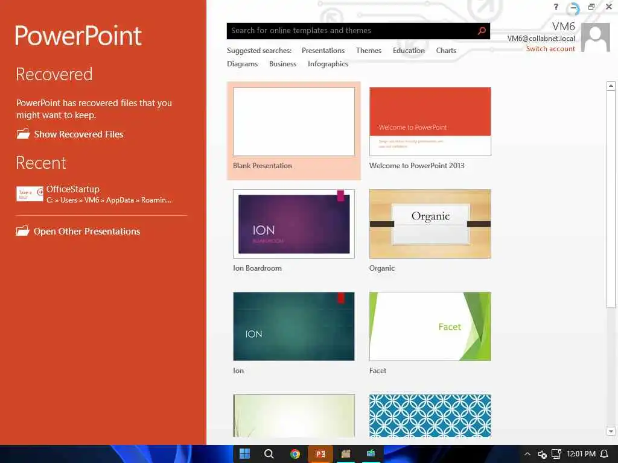Click the VM6@collabnet.local account email
The height and width of the screenshot is (463, 618).
coord(541,38)
